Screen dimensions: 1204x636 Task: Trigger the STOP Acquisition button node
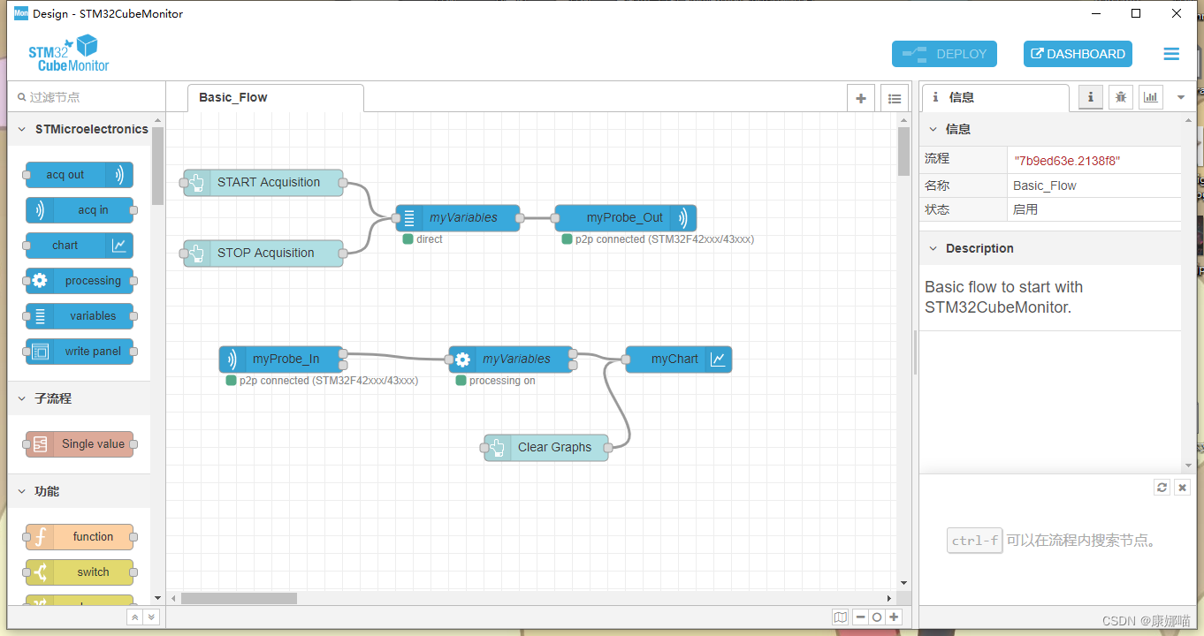point(195,254)
